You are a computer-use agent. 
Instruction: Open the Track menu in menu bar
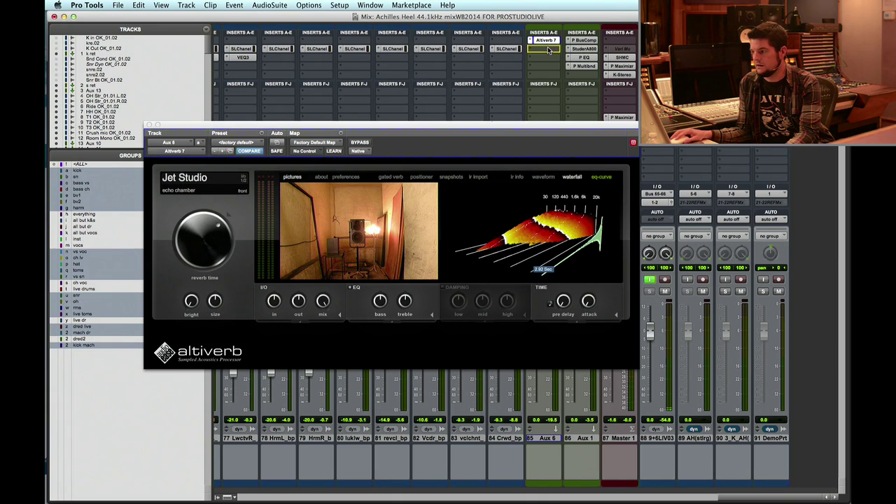tap(186, 5)
